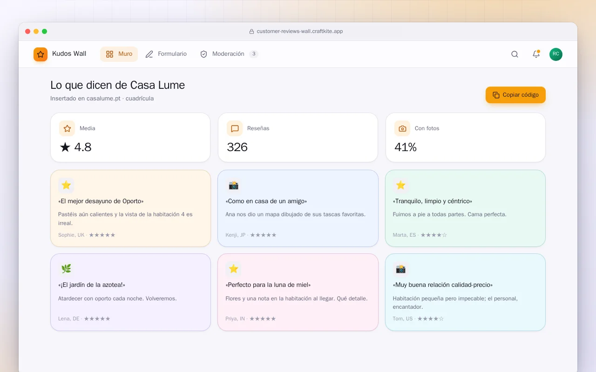The image size is (596, 372).
Task: Click camera emoji on Kenji's review
Action: pos(233,186)
